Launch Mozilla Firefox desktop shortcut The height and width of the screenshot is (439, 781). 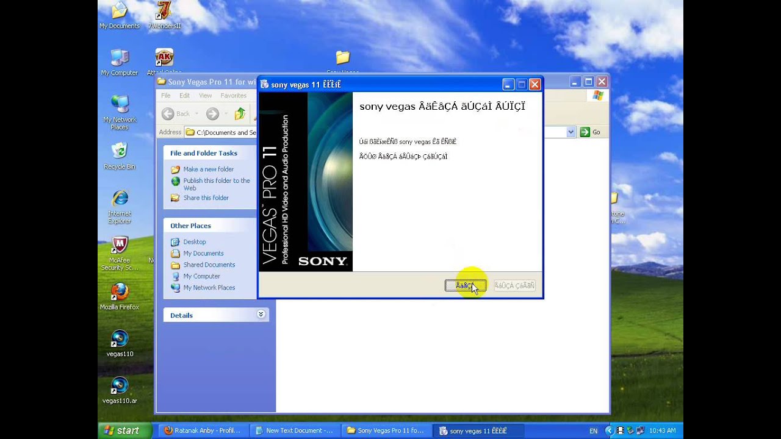120,297
